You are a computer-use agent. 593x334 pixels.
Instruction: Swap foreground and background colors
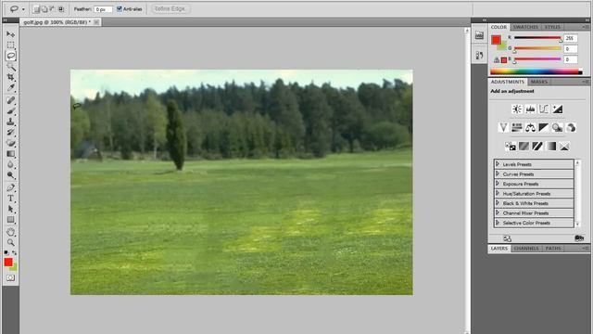point(15,252)
